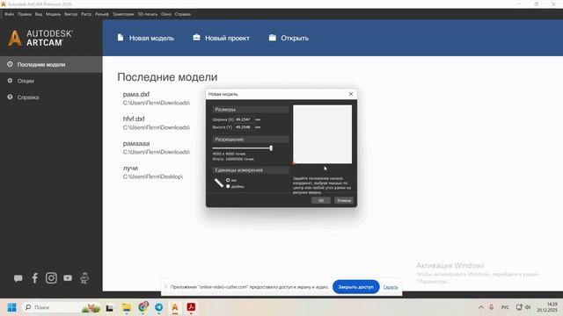
Task: Click the Скрыть link in sharing bar
Action: coord(391,287)
